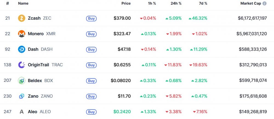Sort by the 24h % column header
This screenshot has height=119, width=274.
pyautogui.click(x=176, y=4)
